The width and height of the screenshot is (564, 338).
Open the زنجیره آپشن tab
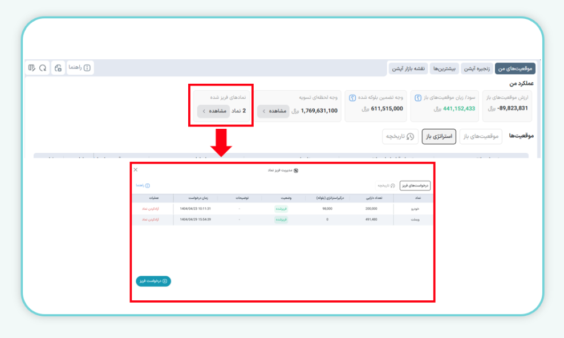pyautogui.click(x=476, y=68)
